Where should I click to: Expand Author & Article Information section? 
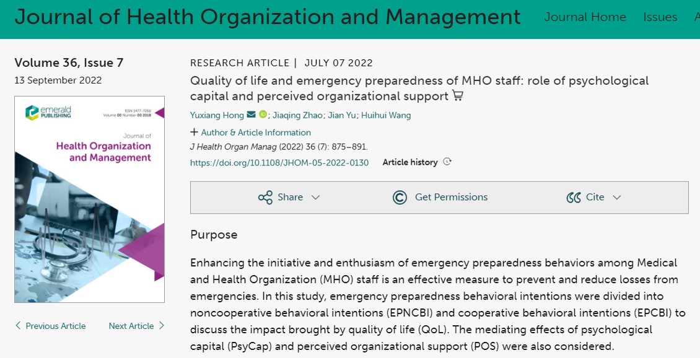[x=256, y=133]
